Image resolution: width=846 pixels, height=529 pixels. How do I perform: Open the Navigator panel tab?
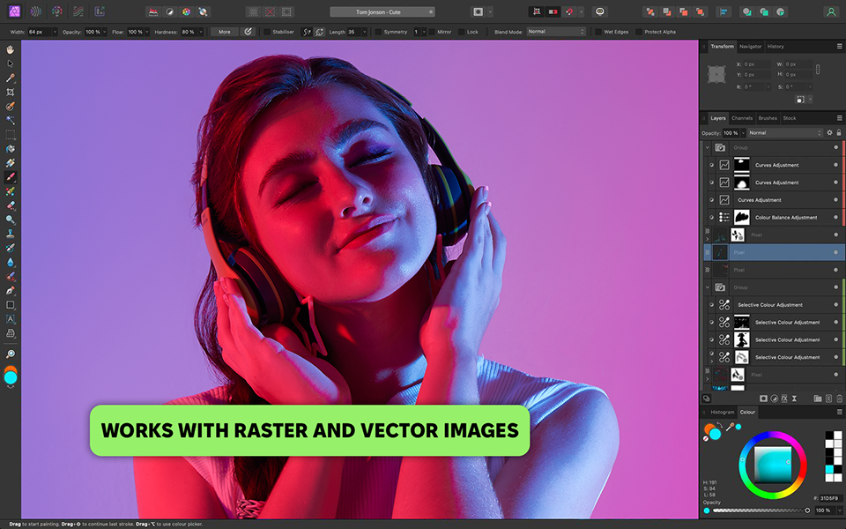coord(750,46)
